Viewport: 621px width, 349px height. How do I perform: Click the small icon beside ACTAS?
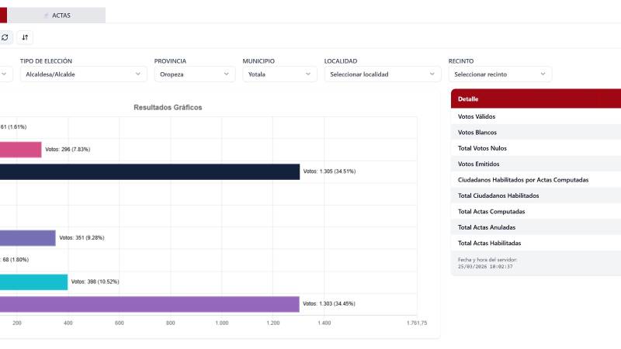coord(47,16)
